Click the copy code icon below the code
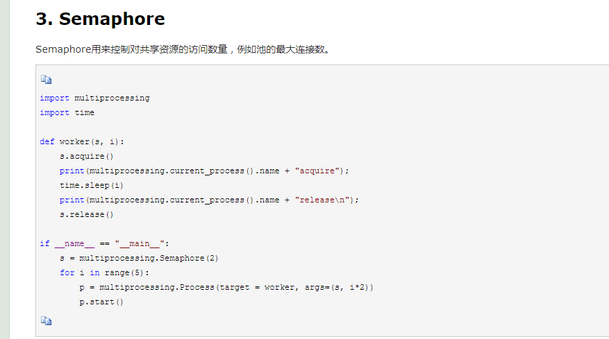The image size is (609, 339). pyautogui.click(x=46, y=320)
